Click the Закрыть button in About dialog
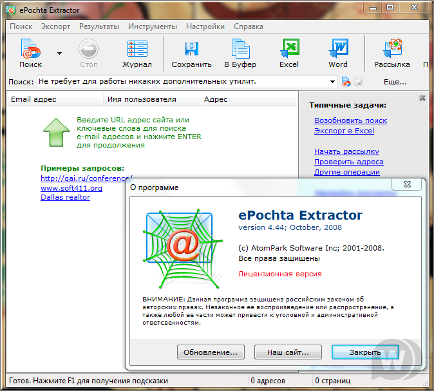 (x=365, y=352)
